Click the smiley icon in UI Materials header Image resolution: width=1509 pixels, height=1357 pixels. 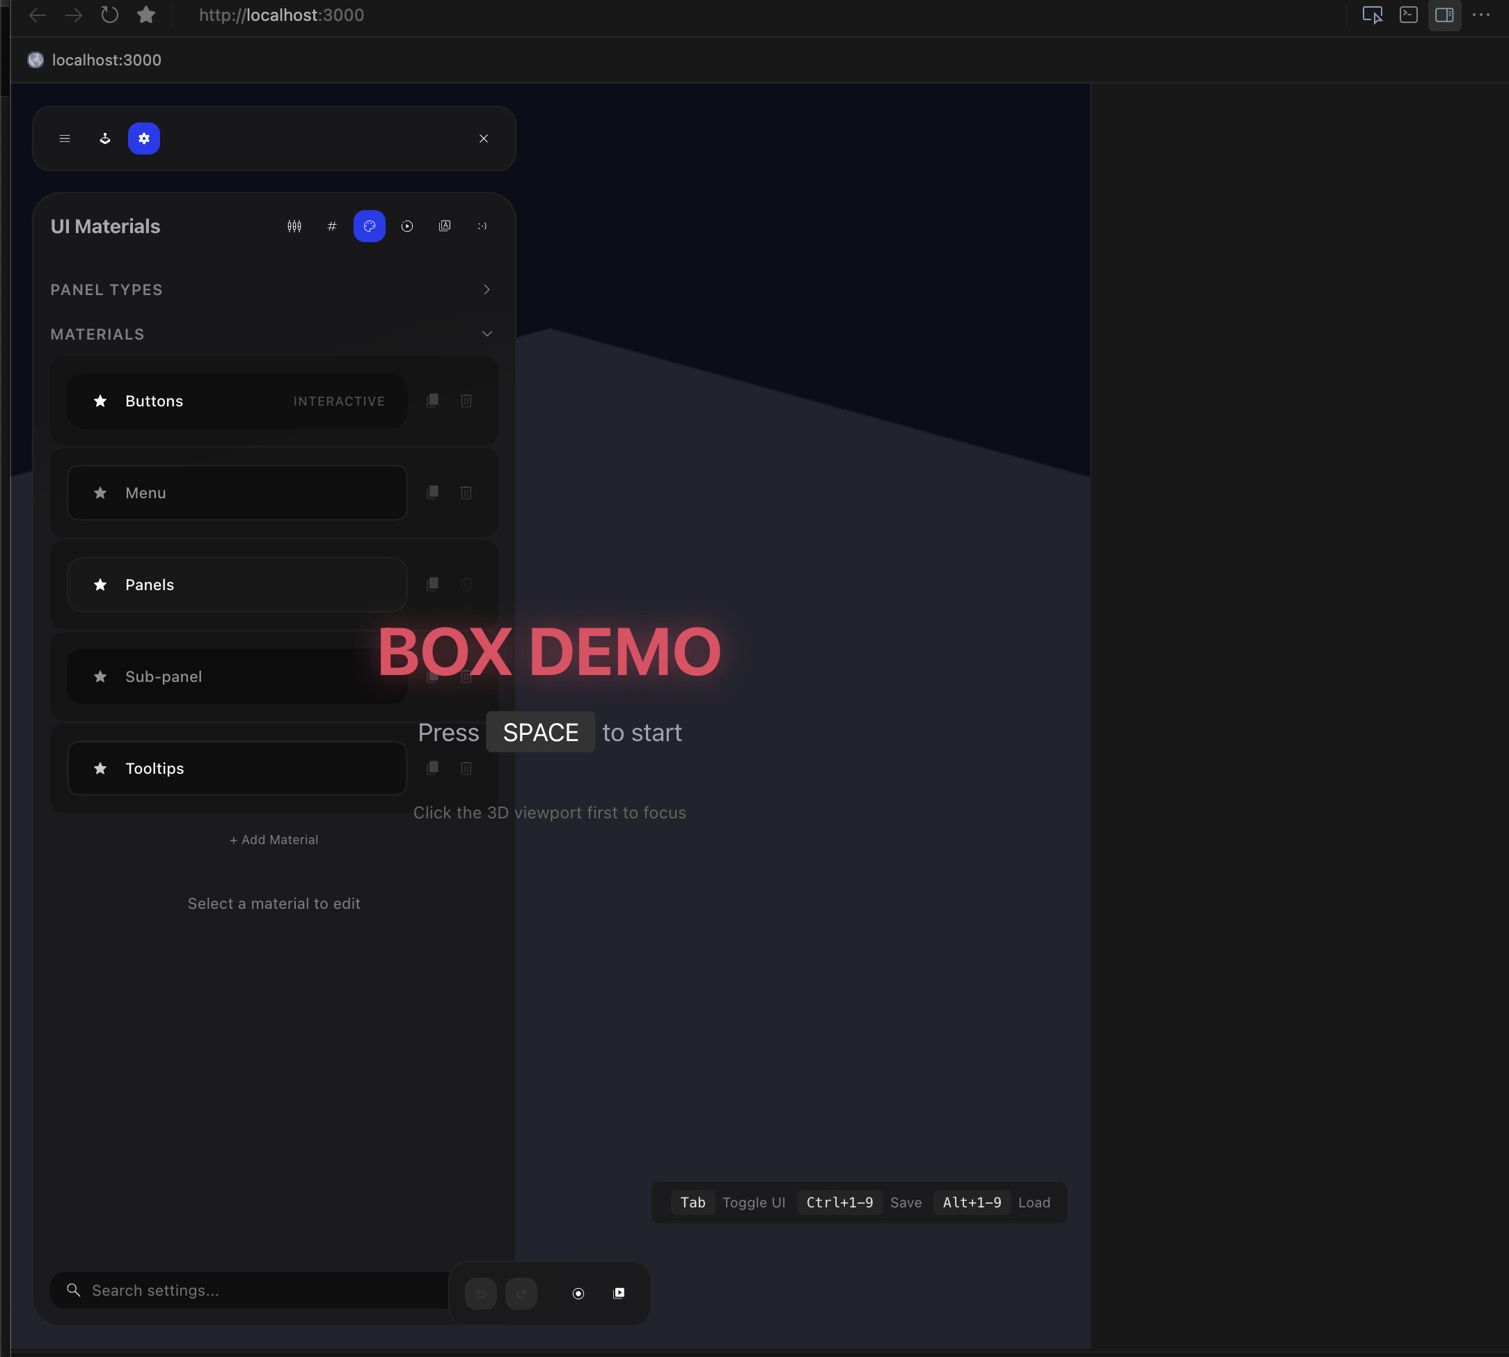tap(482, 226)
